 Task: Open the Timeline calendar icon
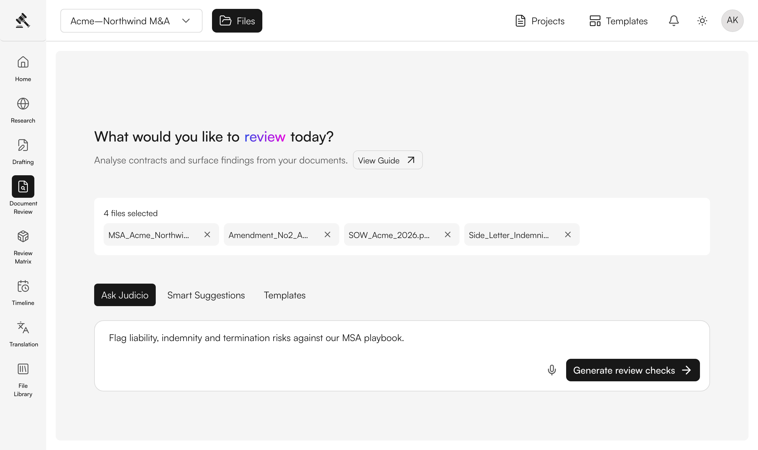click(x=23, y=286)
